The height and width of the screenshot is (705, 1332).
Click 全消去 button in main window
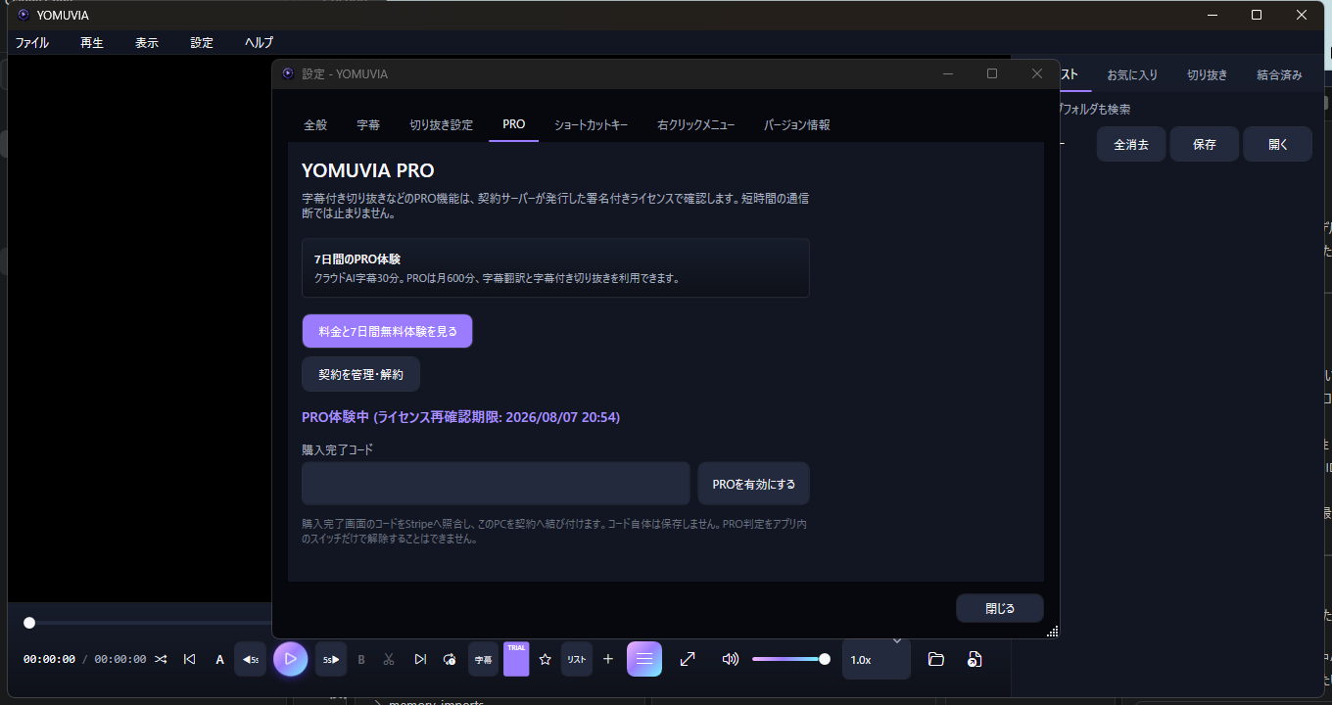click(1131, 144)
